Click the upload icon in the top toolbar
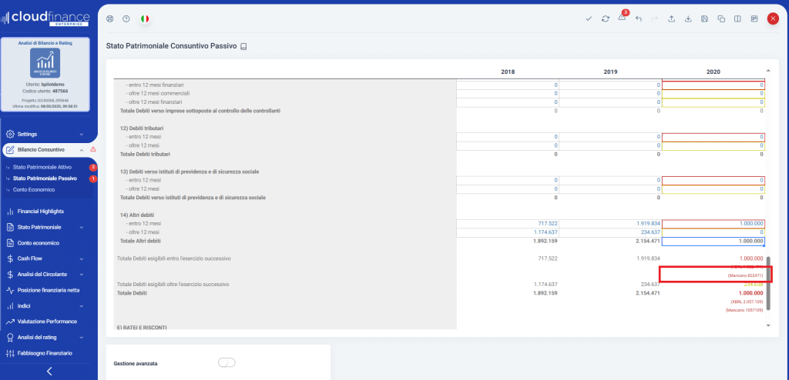The width and height of the screenshot is (789, 380). click(x=671, y=18)
